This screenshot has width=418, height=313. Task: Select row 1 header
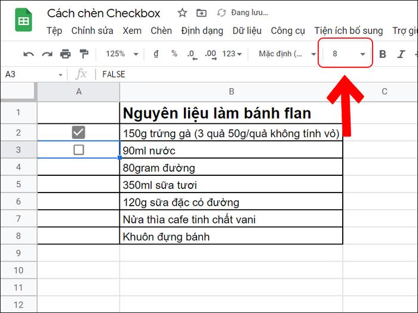point(19,113)
